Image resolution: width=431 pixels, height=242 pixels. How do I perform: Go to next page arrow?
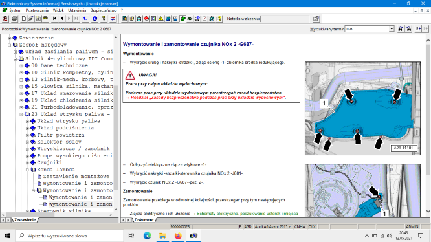point(69,19)
